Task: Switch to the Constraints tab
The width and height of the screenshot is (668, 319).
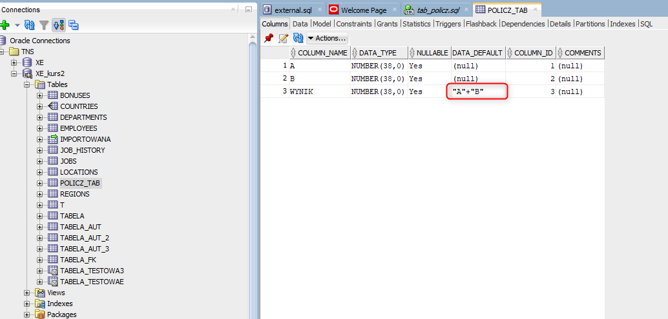Action: pos(353,24)
